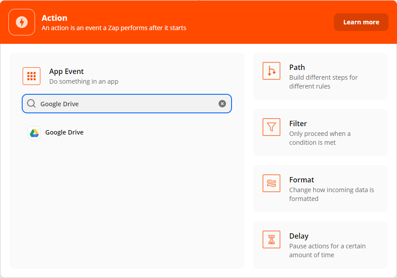This screenshot has width=397, height=278.
Task: Select the App Event heading
Action: point(67,71)
